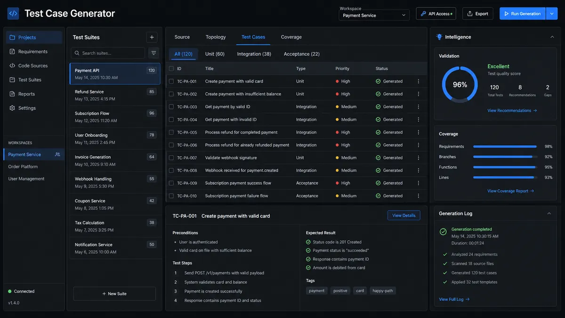Click the Search suites input field
The height and width of the screenshot is (318, 565).
(x=108, y=53)
